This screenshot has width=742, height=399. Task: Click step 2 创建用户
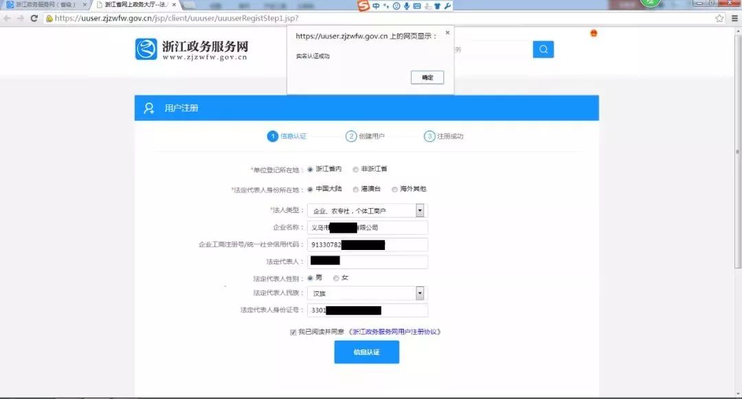coord(366,136)
